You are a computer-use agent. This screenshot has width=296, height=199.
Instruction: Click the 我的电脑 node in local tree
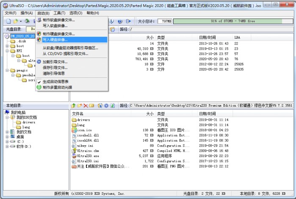pyautogui.click(x=18, y=112)
